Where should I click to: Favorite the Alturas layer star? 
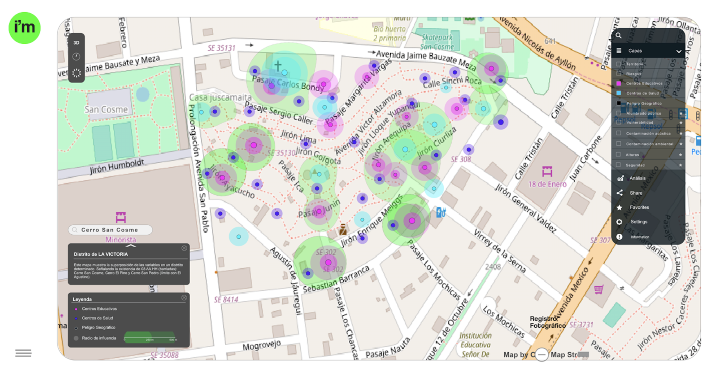pyautogui.click(x=681, y=155)
